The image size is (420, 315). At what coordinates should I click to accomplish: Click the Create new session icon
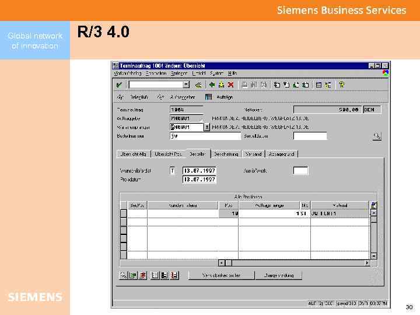(x=318, y=85)
